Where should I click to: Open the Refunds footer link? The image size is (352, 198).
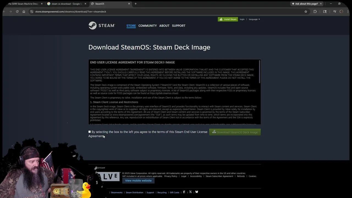click(x=241, y=176)
